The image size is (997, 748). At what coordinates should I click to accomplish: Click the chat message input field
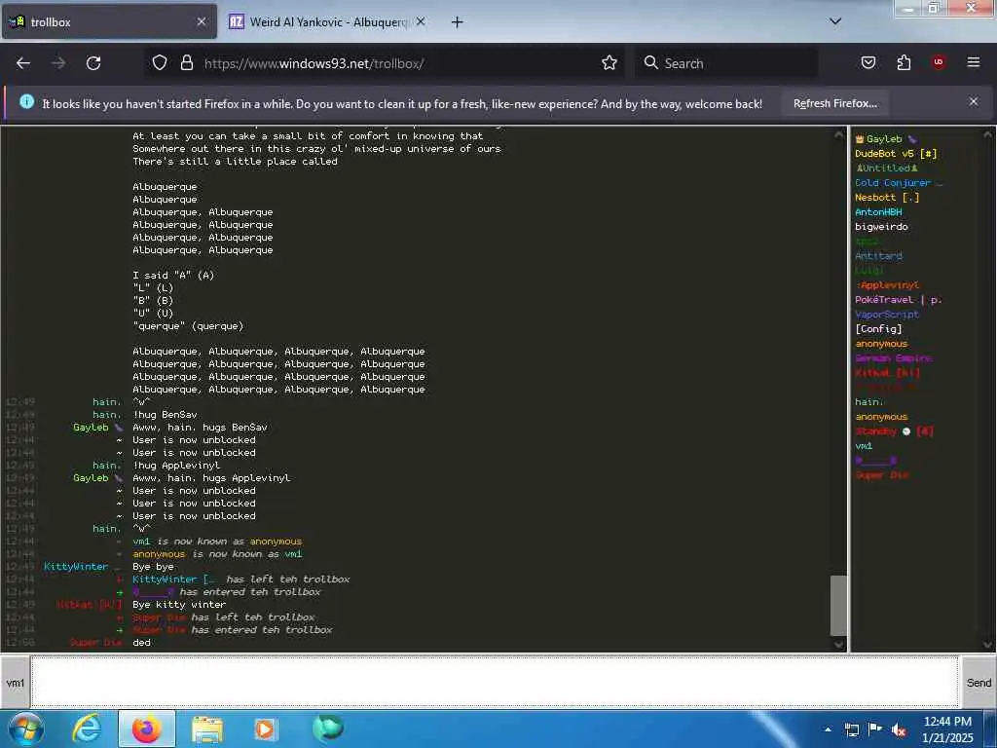(x=495, y=682)
